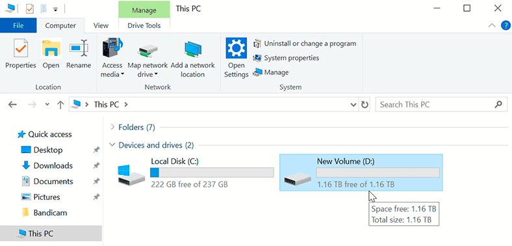Click the Quick Access Toolbar new folder icon

point(44,9)
